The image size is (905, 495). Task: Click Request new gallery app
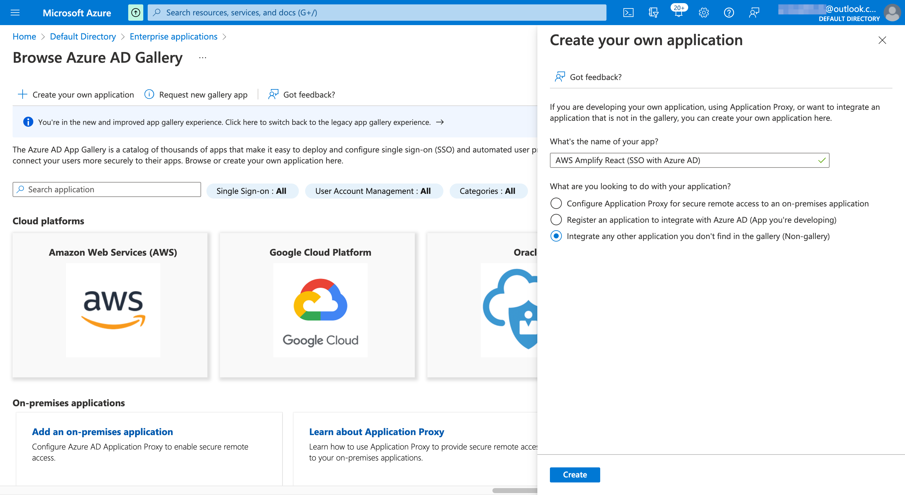point(203,94)
